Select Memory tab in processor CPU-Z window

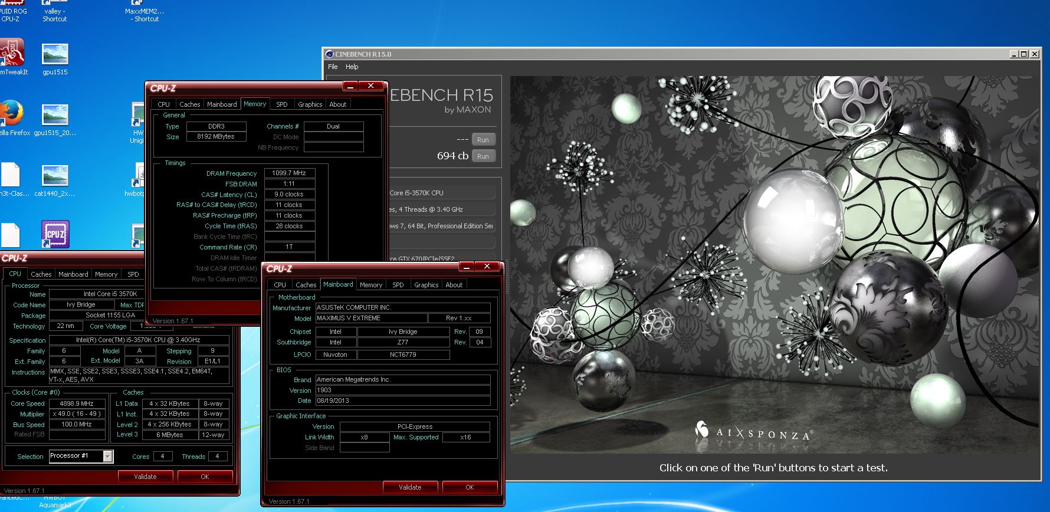tap(106, 274)
